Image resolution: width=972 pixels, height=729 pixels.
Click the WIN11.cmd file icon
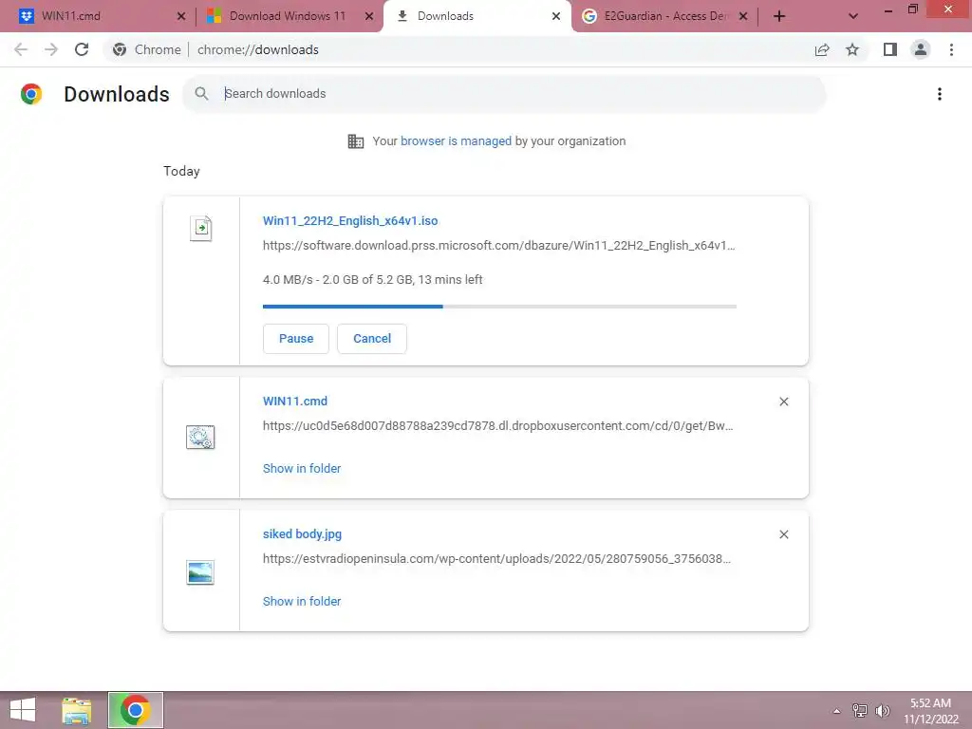200,437
